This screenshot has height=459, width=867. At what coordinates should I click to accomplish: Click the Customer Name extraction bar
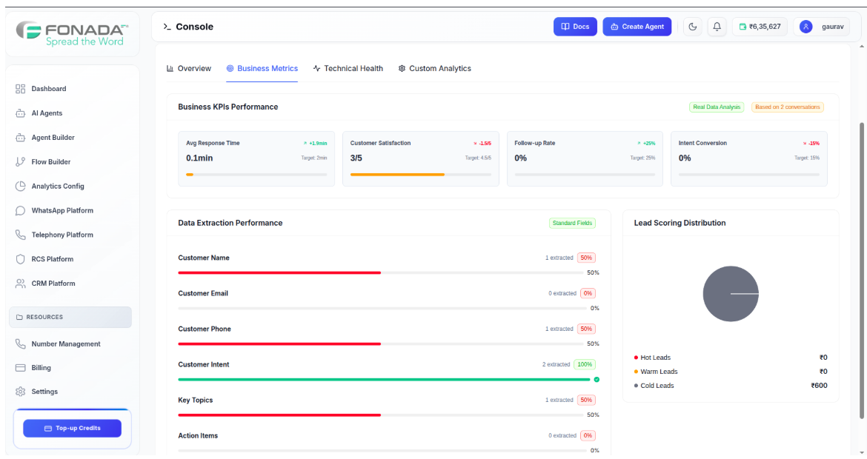tap(380, 273)
